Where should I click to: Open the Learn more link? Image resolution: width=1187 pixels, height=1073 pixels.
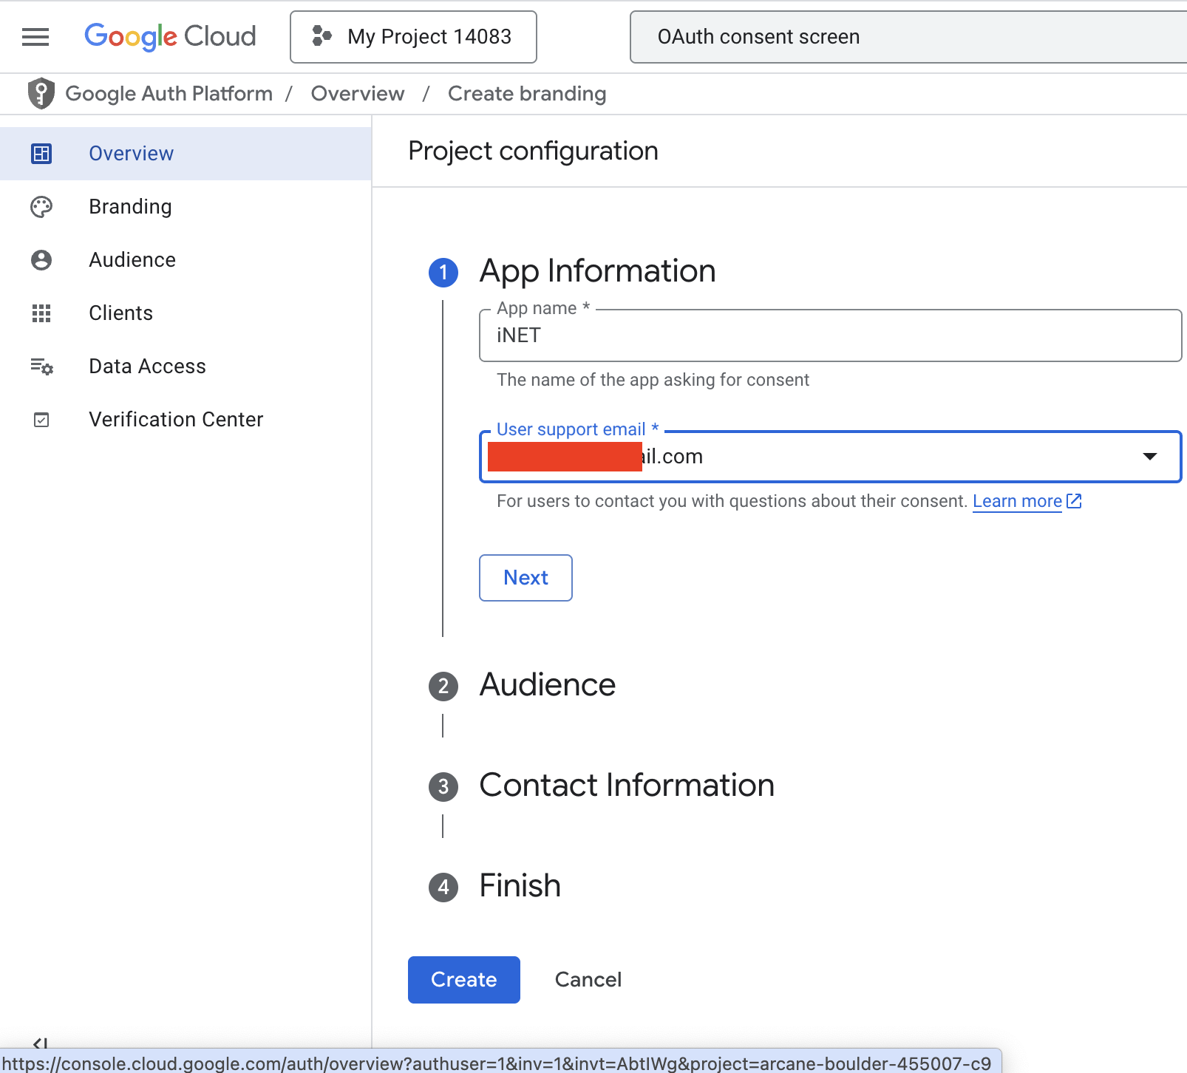1017,501
